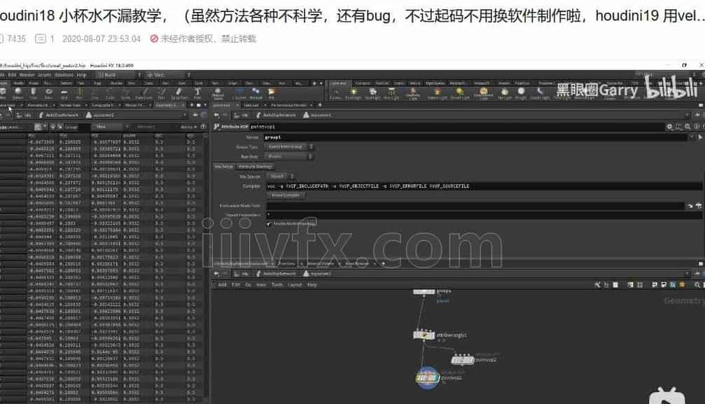
Task: Click the back arrow in network editor
Action: [x=217, y=274]
